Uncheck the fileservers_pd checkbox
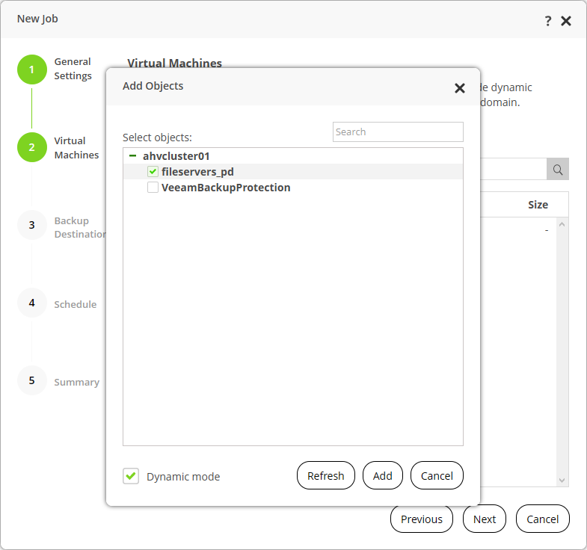The width and height of the screenshot is (587, 550). (153, 172)
